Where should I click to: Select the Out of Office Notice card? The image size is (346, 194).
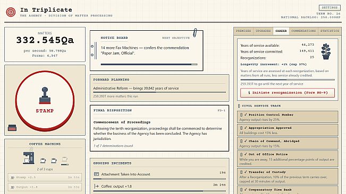[x=288, y=158]
